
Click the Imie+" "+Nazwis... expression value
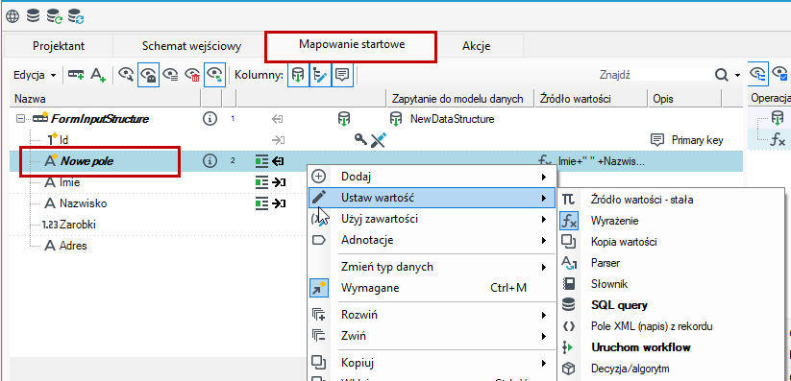(x=602, y=161)
